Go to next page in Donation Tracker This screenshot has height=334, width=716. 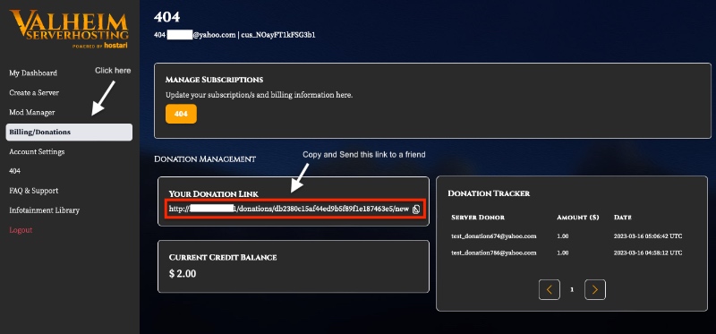click(x=595, y=290)
